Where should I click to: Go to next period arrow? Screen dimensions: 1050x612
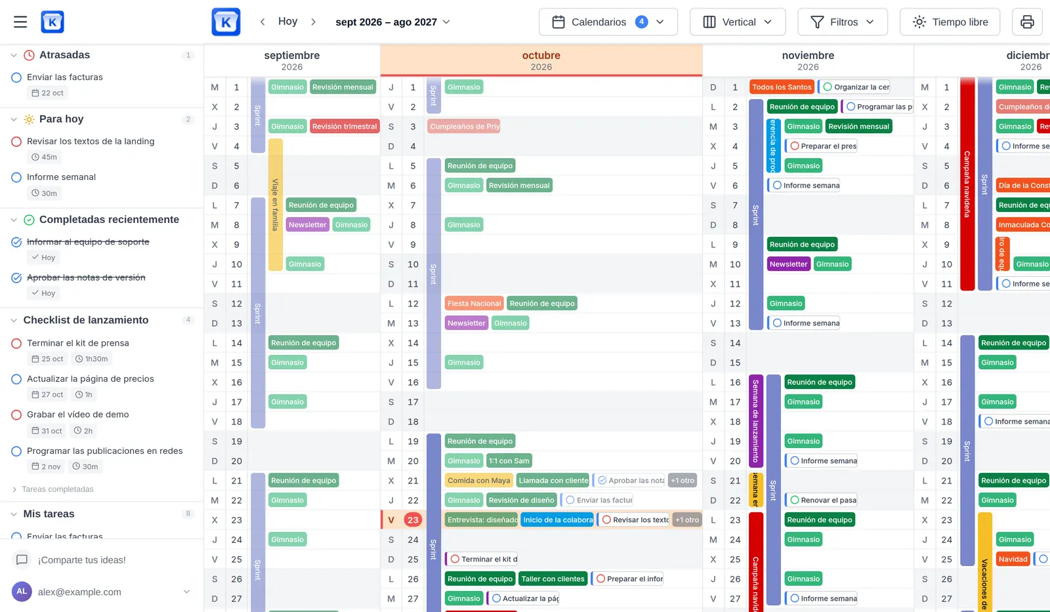coord(314,22)
